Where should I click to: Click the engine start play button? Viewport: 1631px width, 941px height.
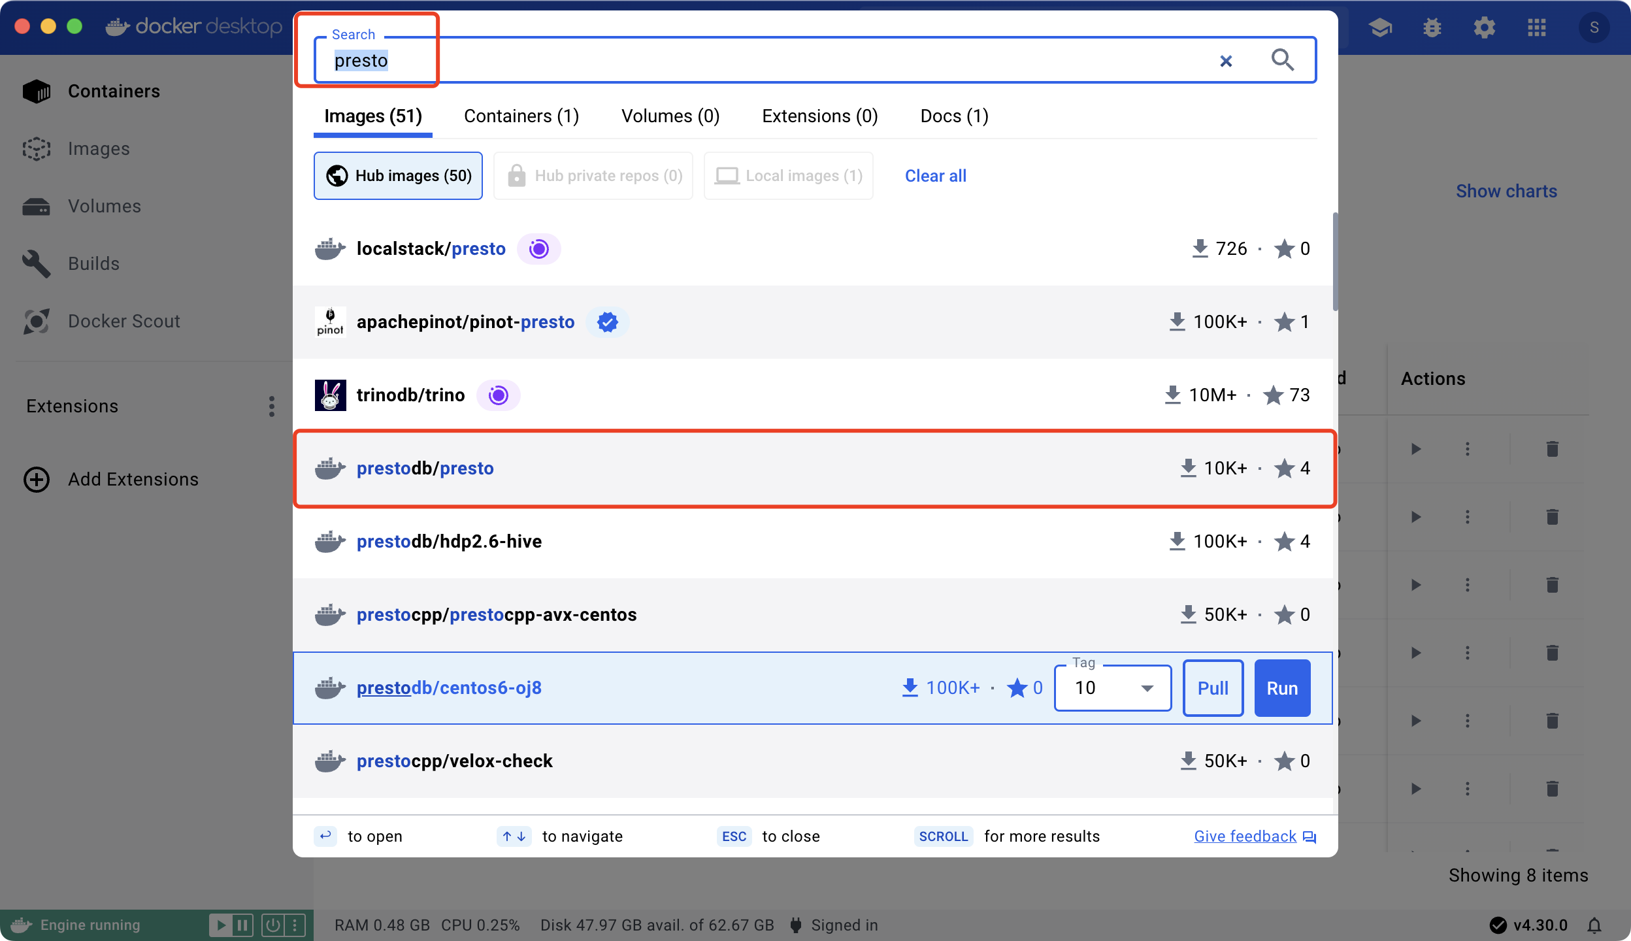point(221,925)
